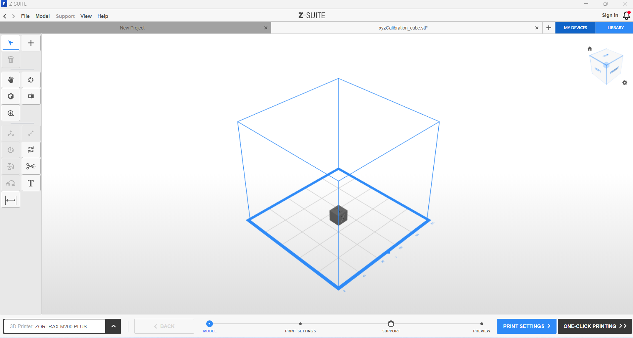The image size is (633, 338).
Task: Select the arrow selection tool
Action: click(11, 43)
